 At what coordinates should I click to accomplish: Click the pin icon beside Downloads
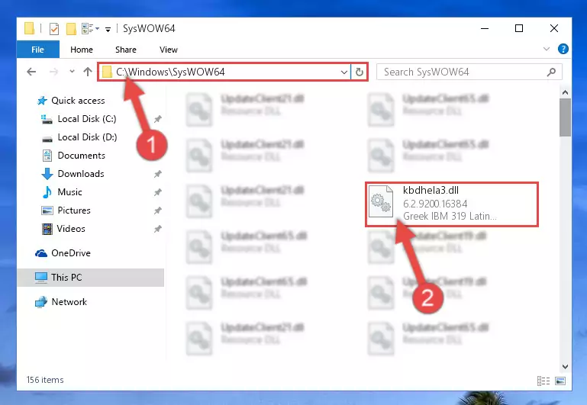[157, 174]
